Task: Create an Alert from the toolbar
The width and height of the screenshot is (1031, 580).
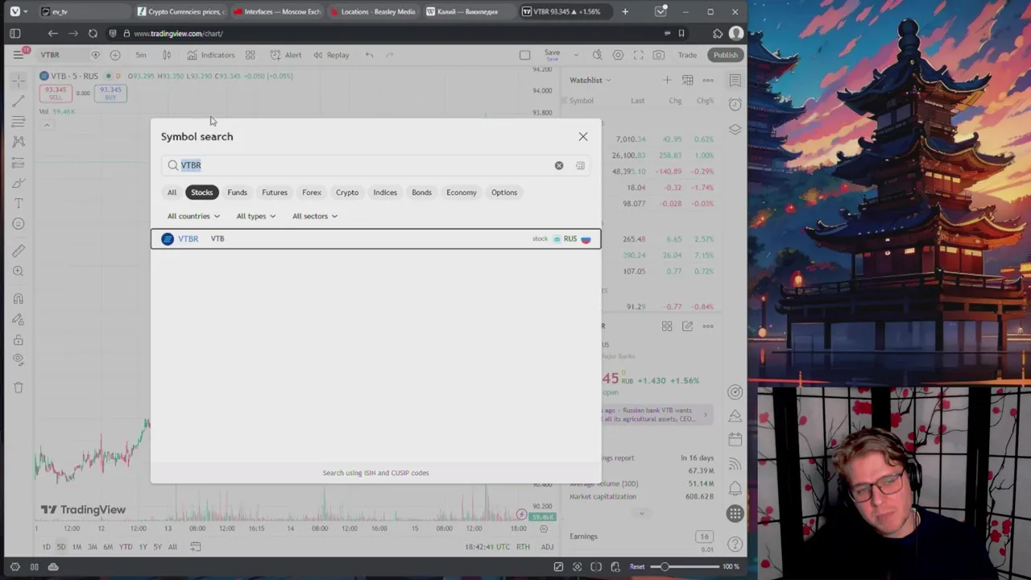Action: 286,55
